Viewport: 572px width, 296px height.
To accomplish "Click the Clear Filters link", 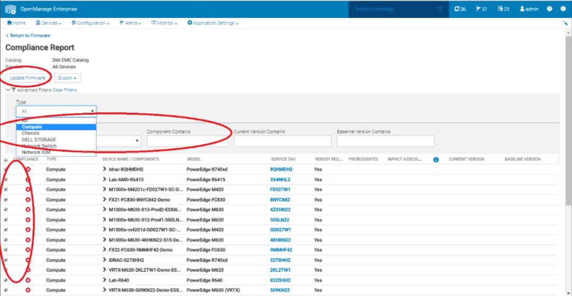I will [x=65, y=90].
